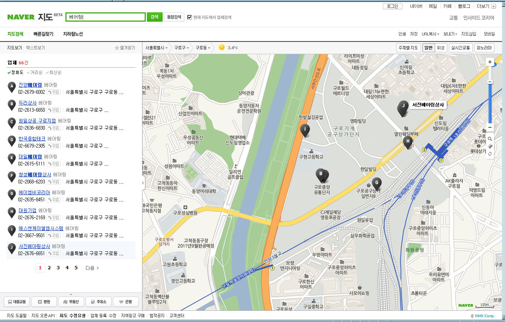Switch map type to 일반
This screenshot has width=505, height=322.
(428, 48)
